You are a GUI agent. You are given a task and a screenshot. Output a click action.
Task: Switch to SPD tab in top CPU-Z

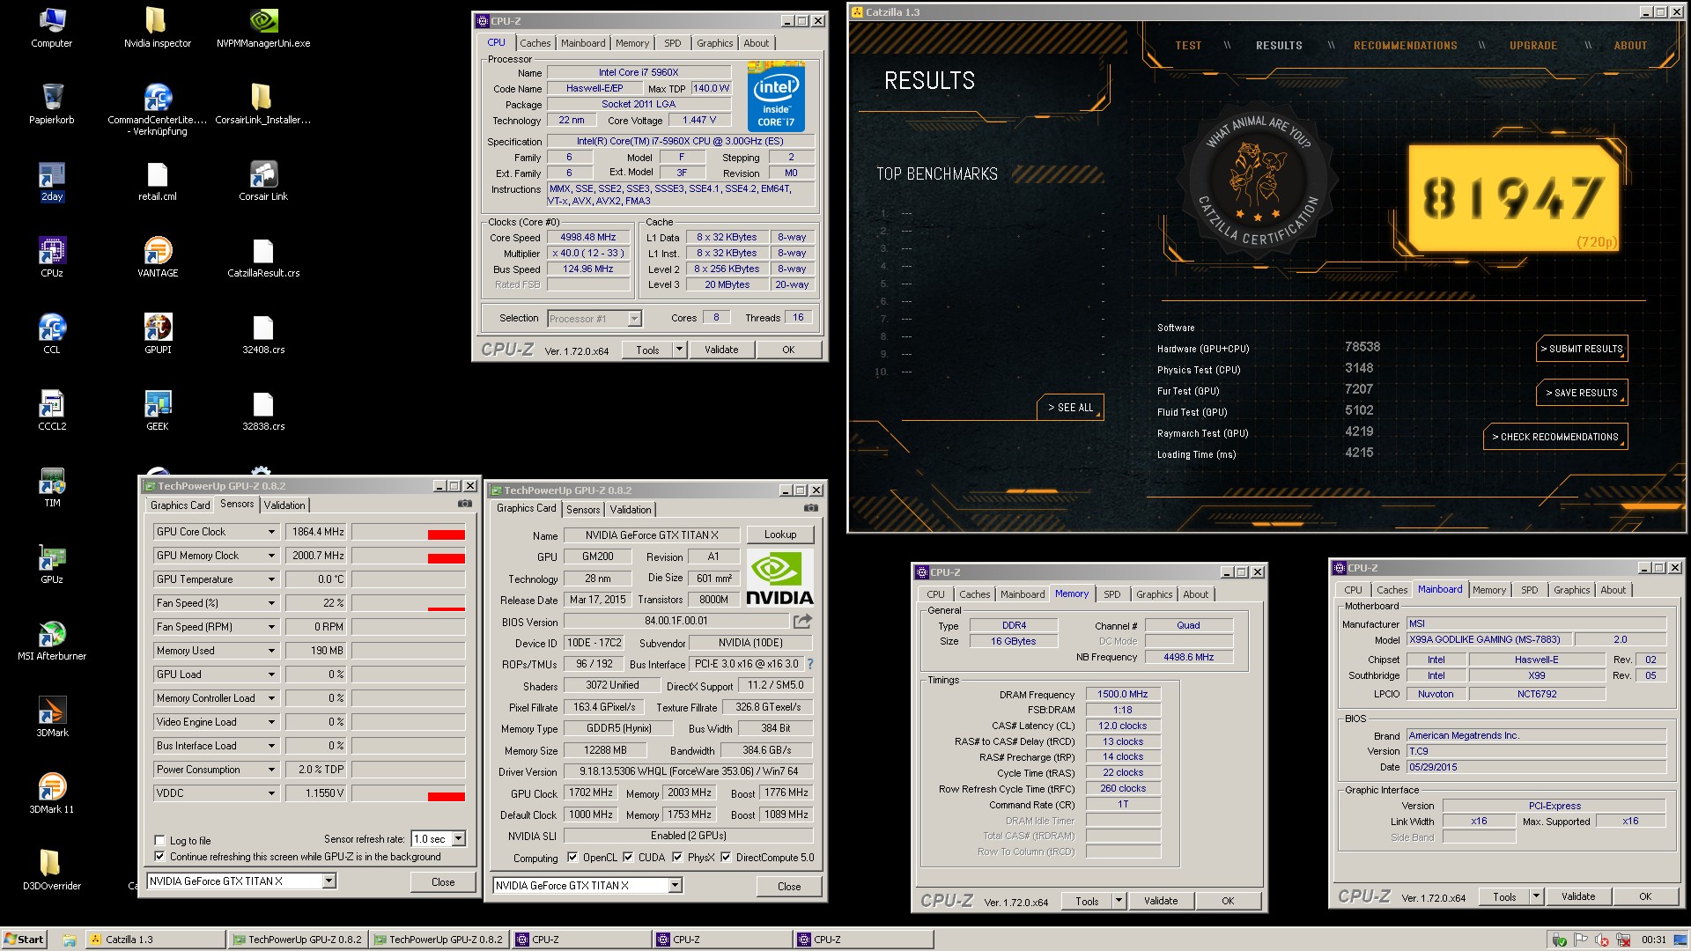(673, 43)
